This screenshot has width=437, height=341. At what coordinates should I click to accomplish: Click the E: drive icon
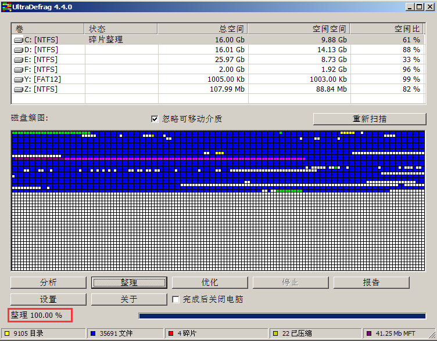[x=19, y=60]
